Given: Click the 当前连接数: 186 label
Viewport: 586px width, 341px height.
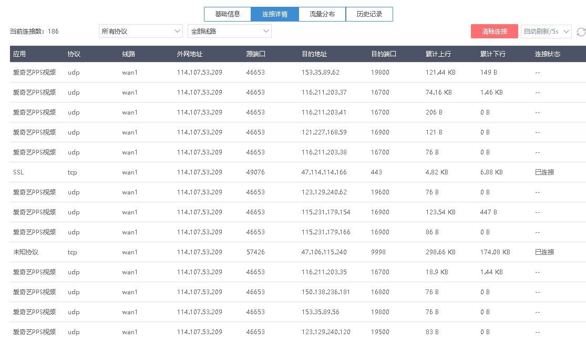Looking at the screenshot, I should [x=34, y=32].
